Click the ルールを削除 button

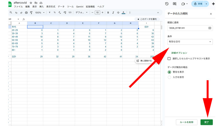pos(186,122)
